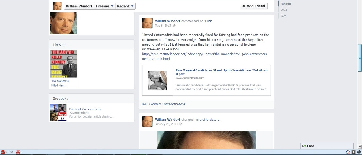Click globe icon beside January 28, 2013

point(181,124)
